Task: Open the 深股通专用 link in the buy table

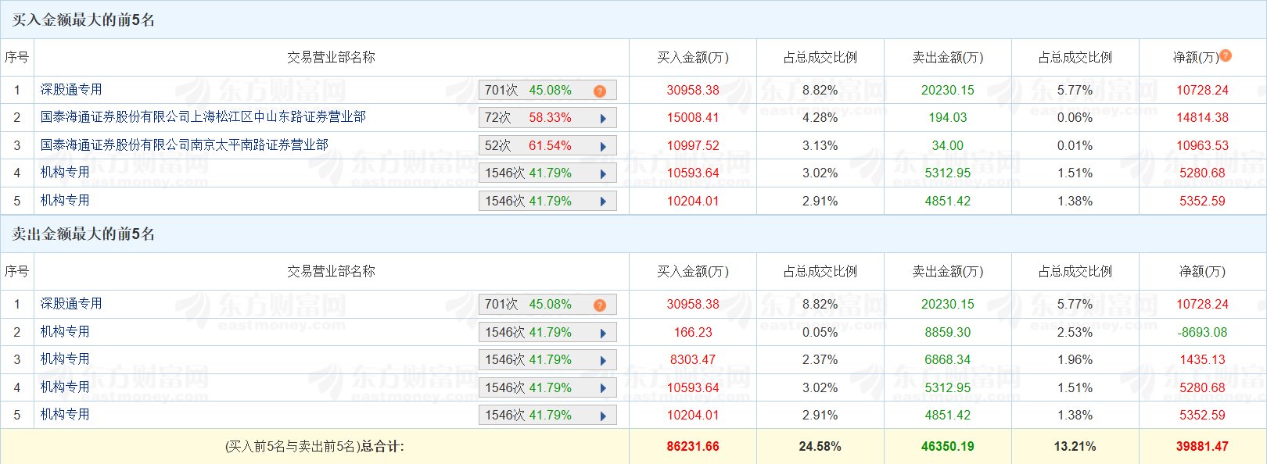Action: coord(71,90)
